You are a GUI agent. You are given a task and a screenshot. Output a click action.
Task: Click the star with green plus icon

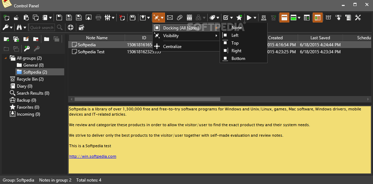(x=239, y=18)
